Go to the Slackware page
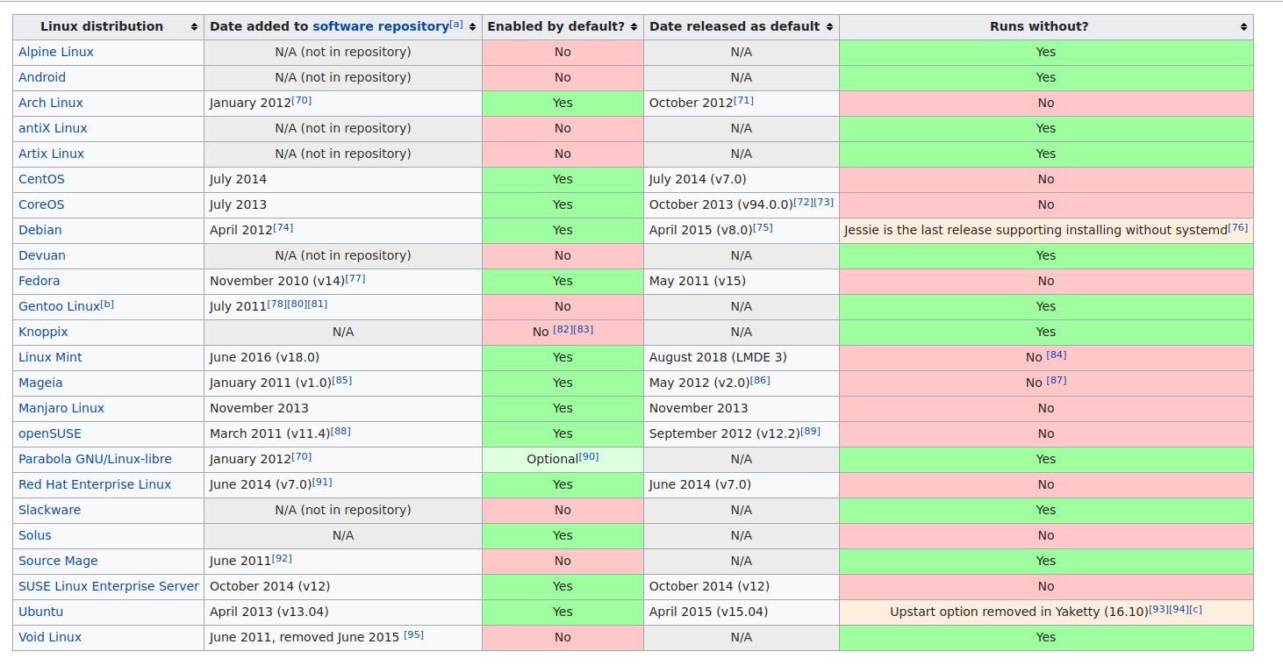This screenshot has height=666, width=1283. tap(49, 510)
